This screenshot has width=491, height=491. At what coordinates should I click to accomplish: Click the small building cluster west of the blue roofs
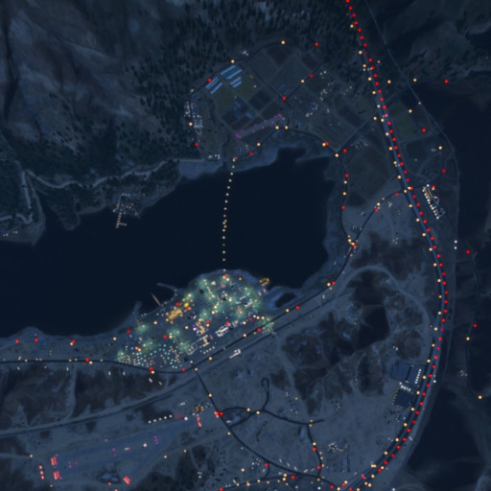pos(195,115)
